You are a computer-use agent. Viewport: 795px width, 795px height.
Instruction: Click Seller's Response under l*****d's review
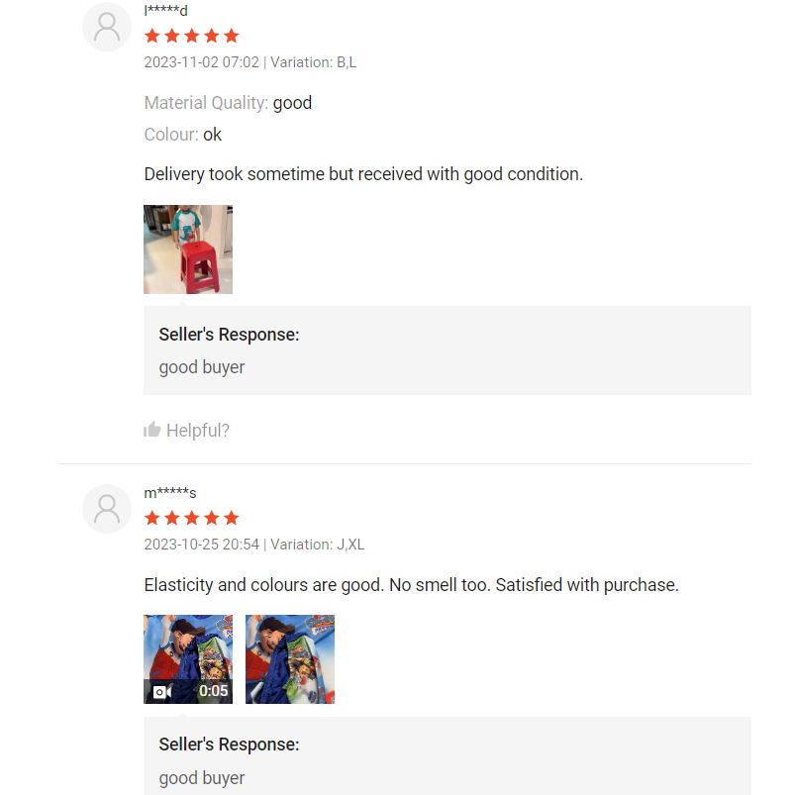pos(229,335)
